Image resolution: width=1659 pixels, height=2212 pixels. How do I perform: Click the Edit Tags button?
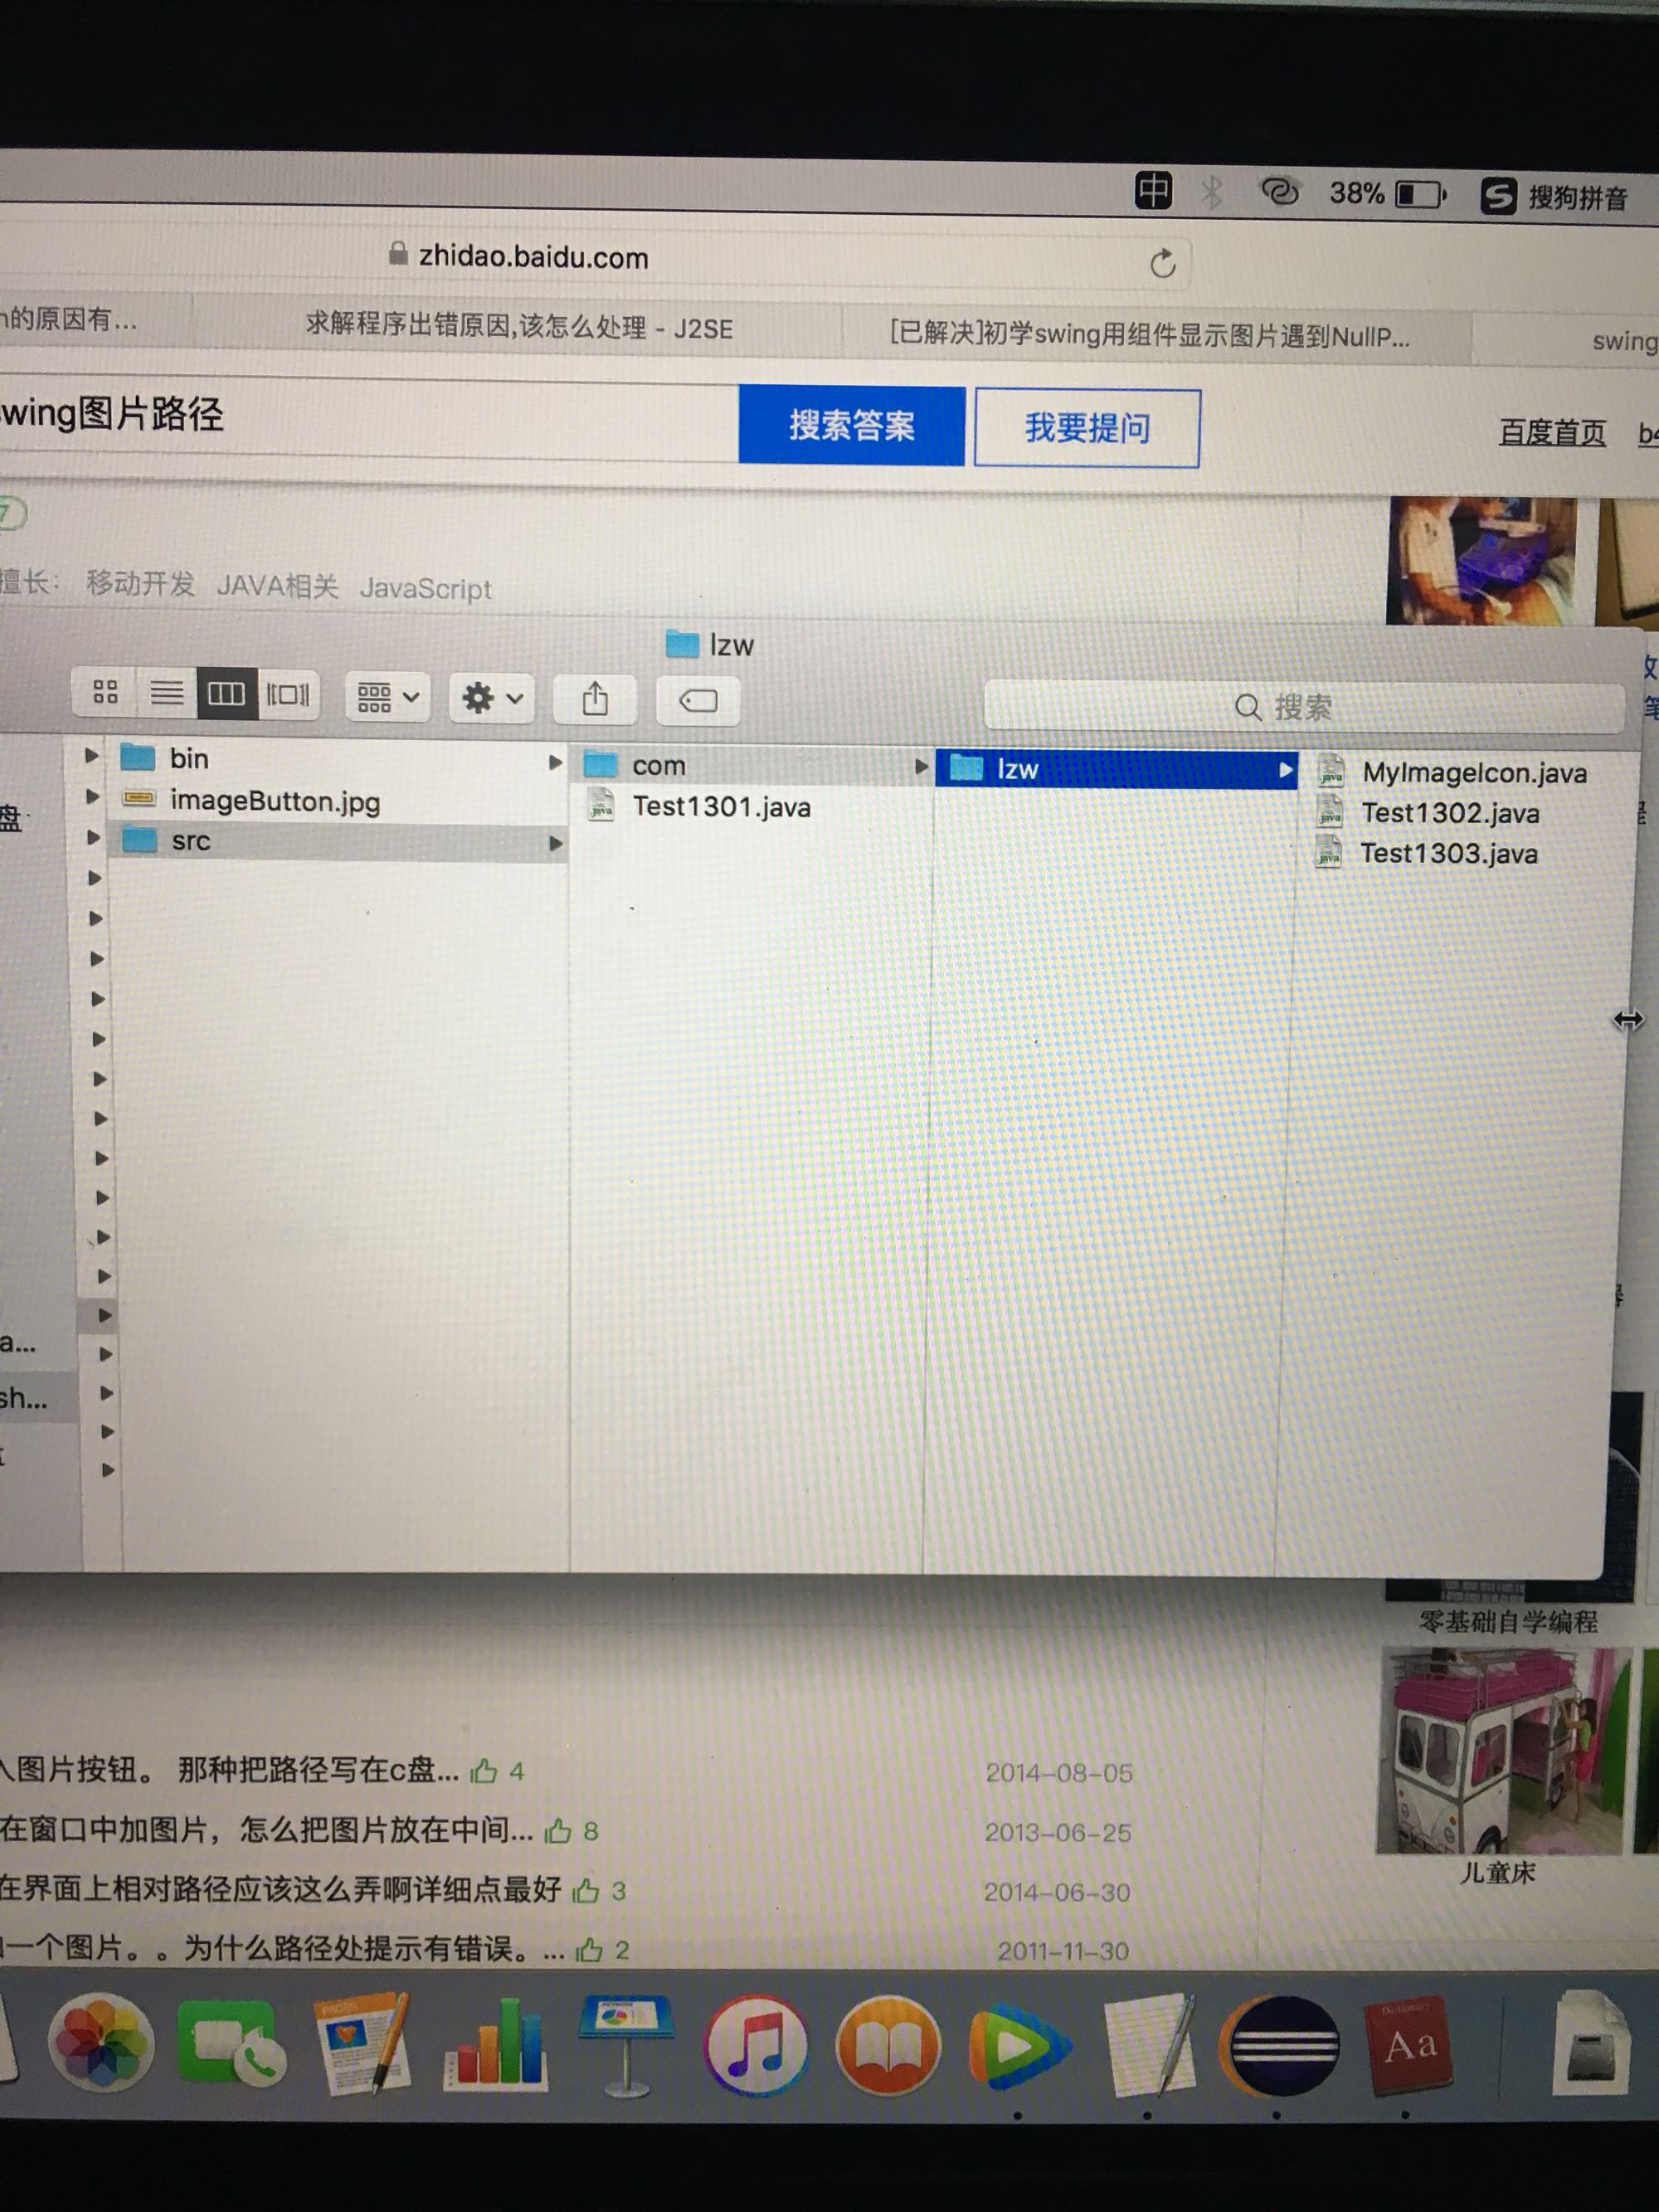click(698, 700)
